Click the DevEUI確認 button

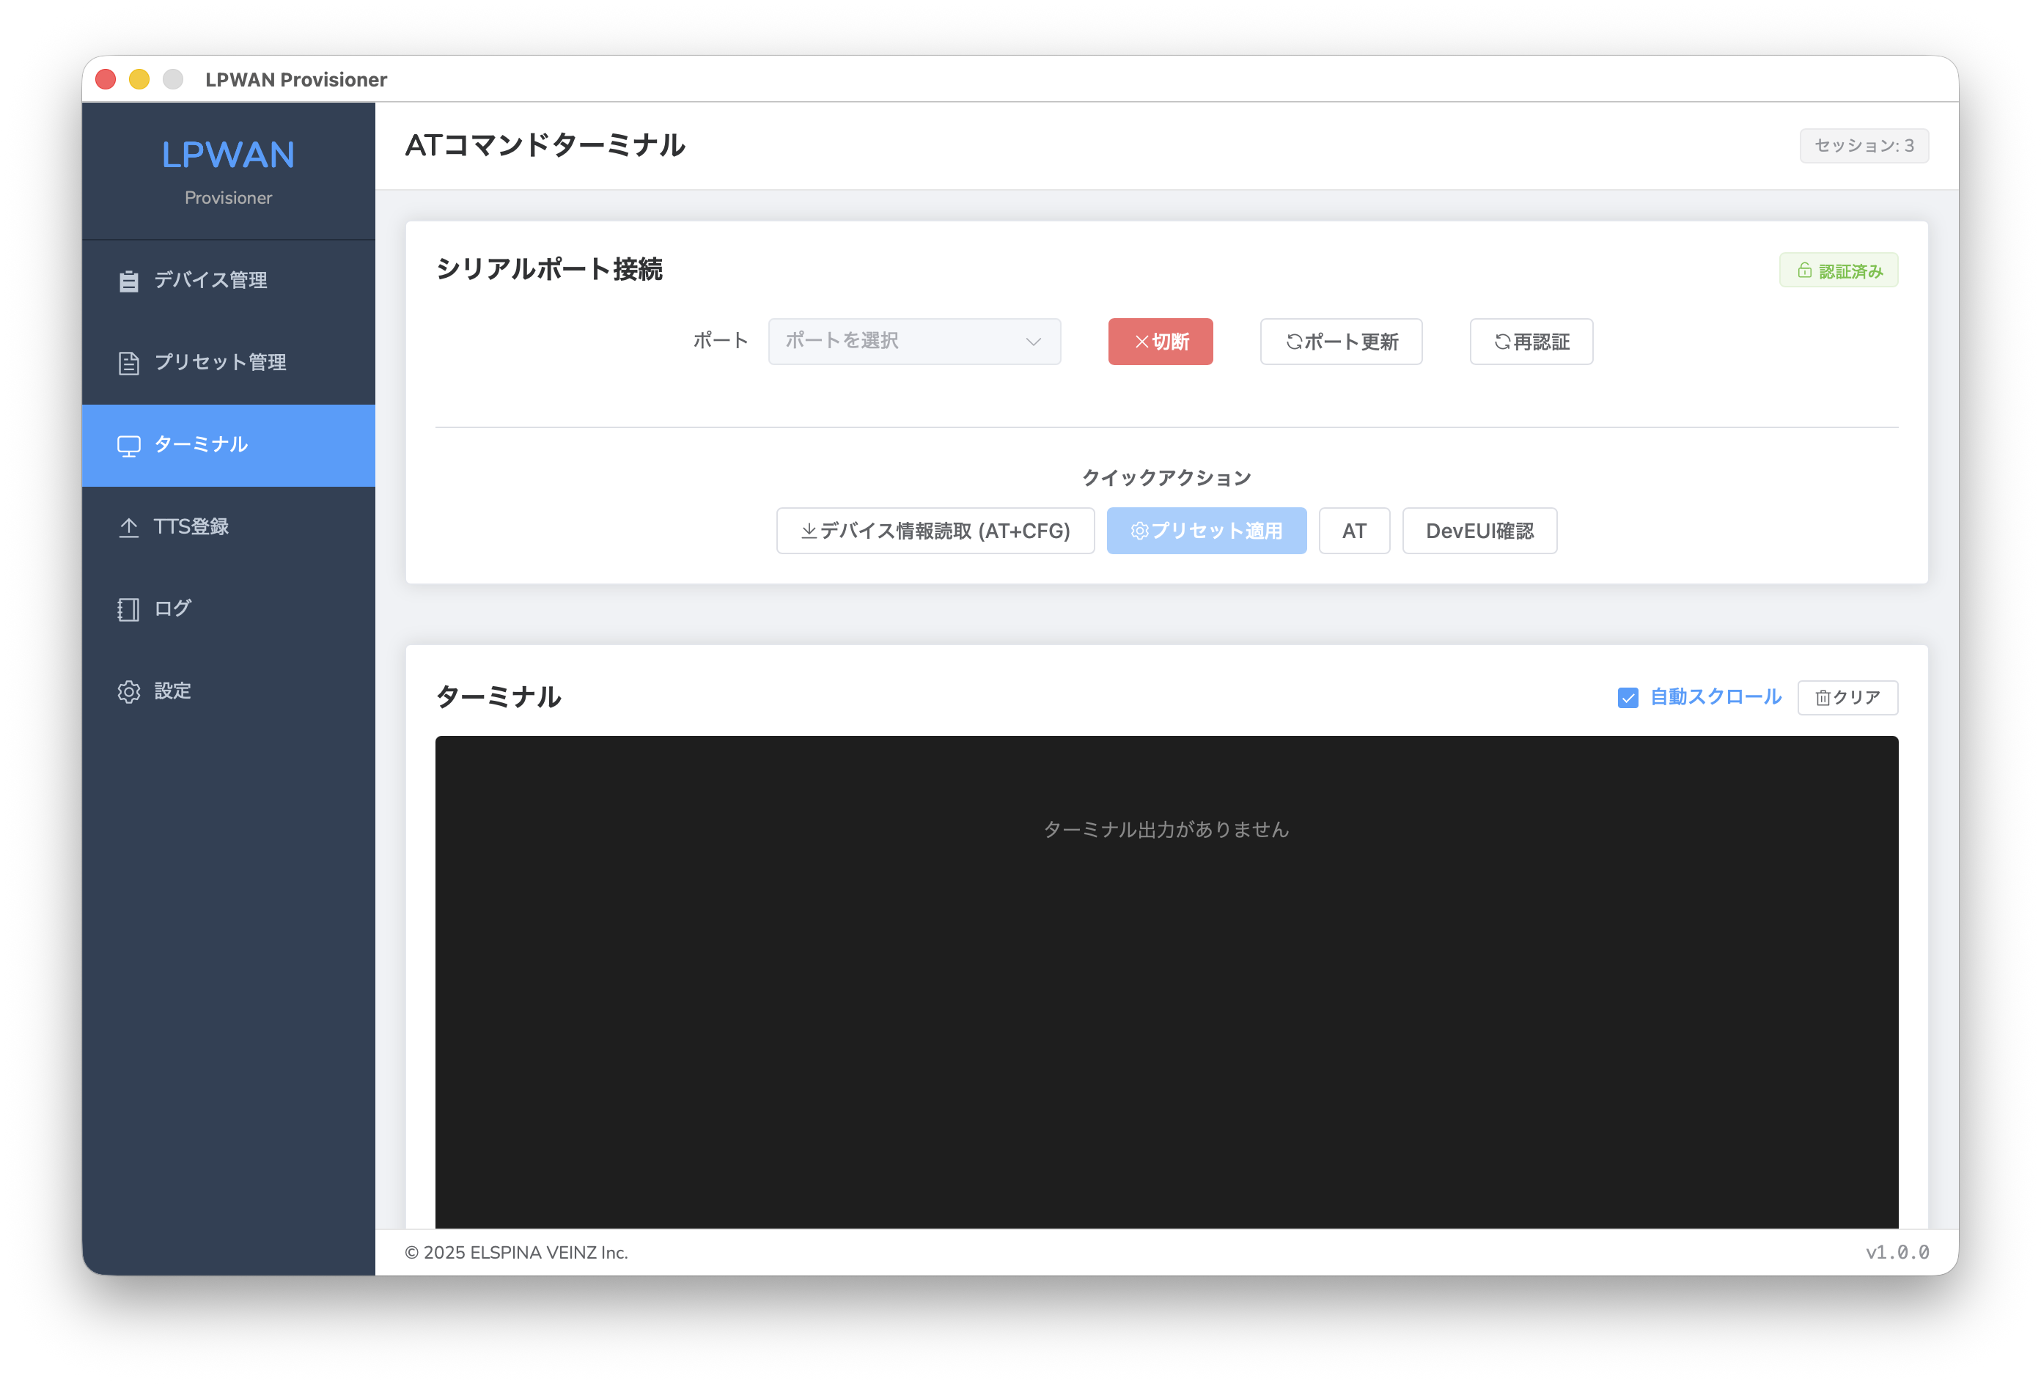(1479, 531)
